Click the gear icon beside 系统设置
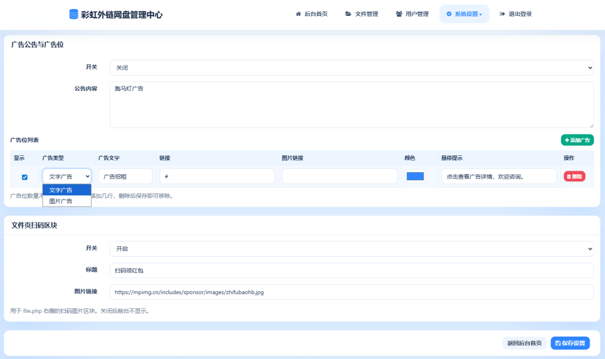 coord(449,14)
